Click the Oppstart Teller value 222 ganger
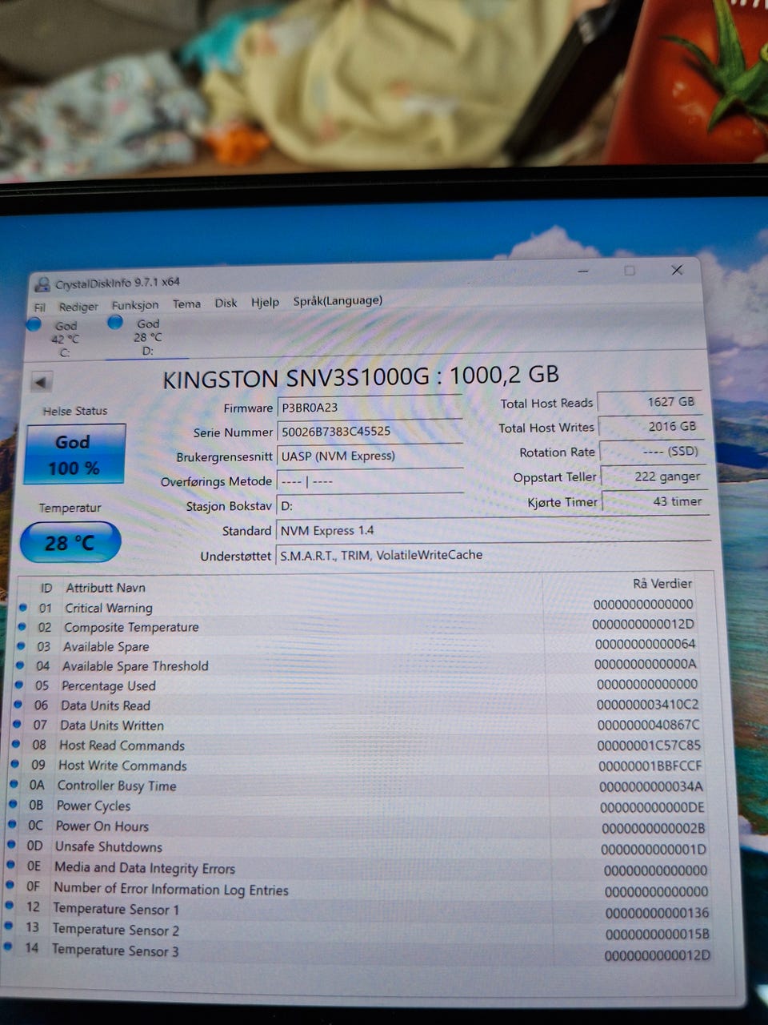The image size is (768, 1025). (654, 476)
